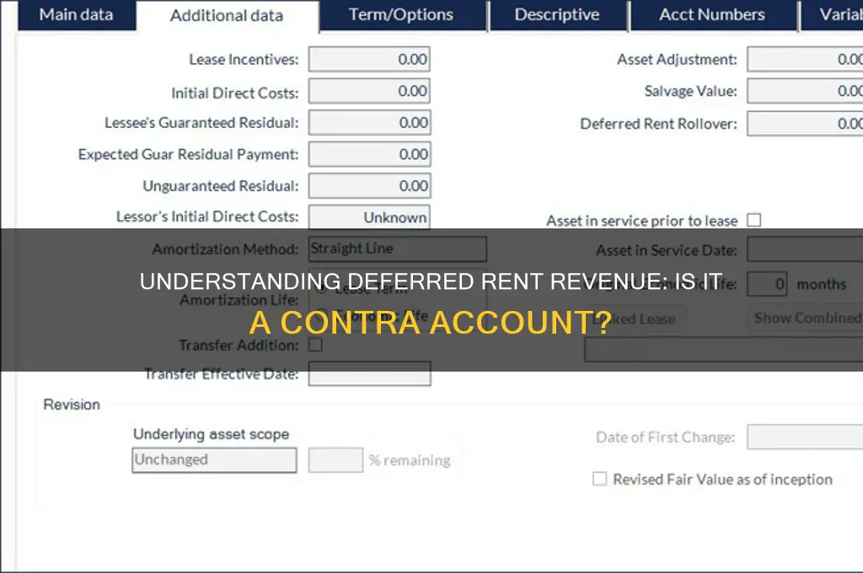This screenshot has width=863, height=573.
Task: Click the Expected Guar Residual Payment field
Action: point(369,155)
